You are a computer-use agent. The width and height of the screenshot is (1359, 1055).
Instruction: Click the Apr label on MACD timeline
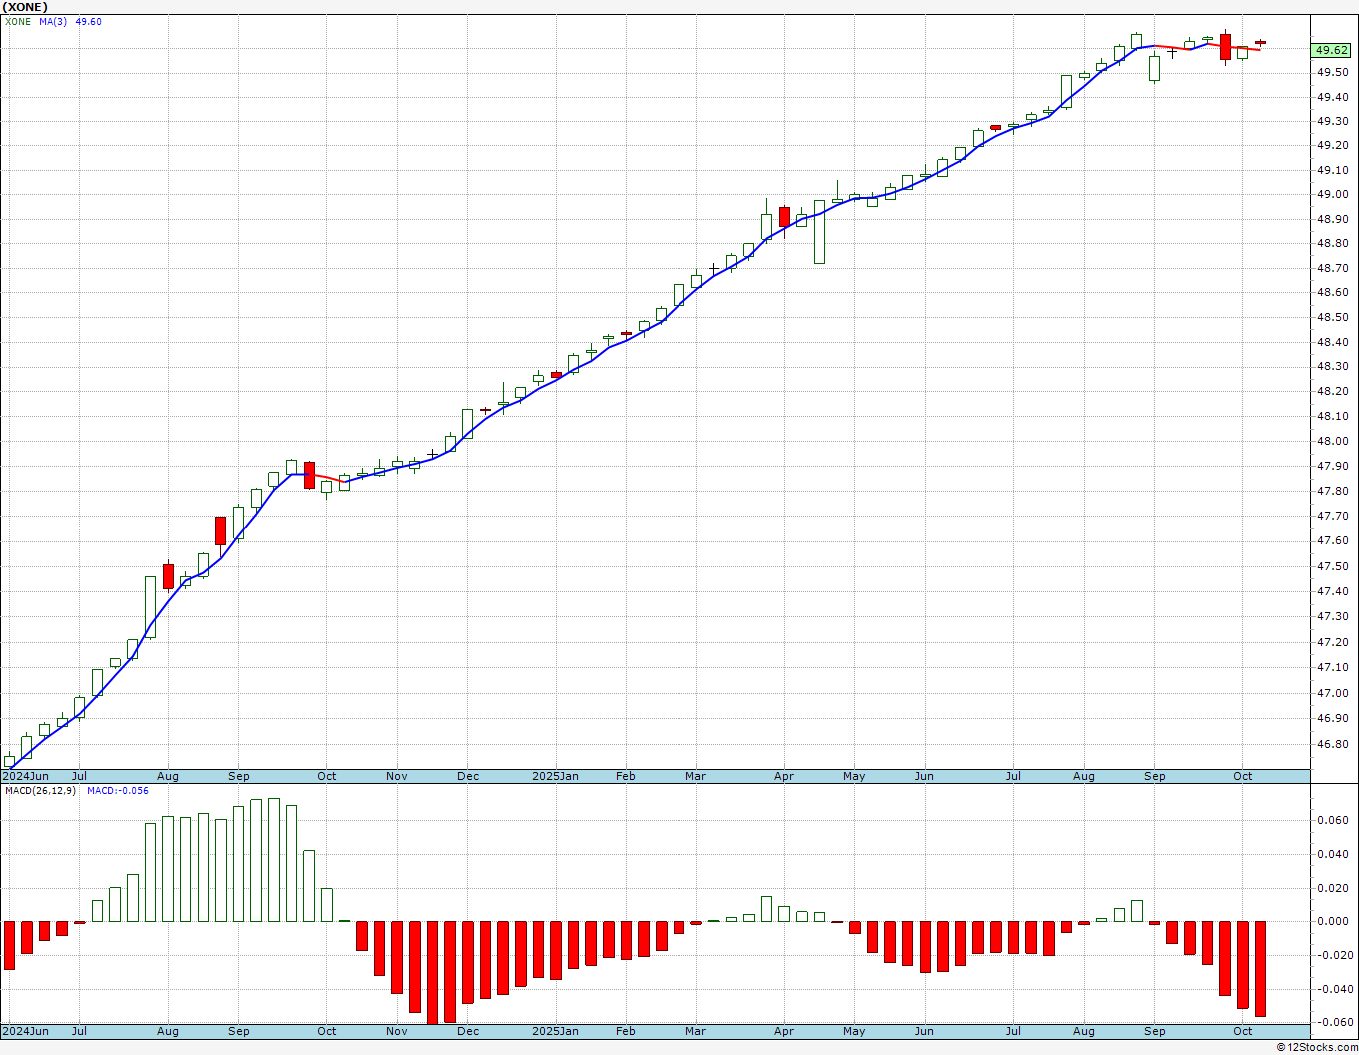point(784,1031)
